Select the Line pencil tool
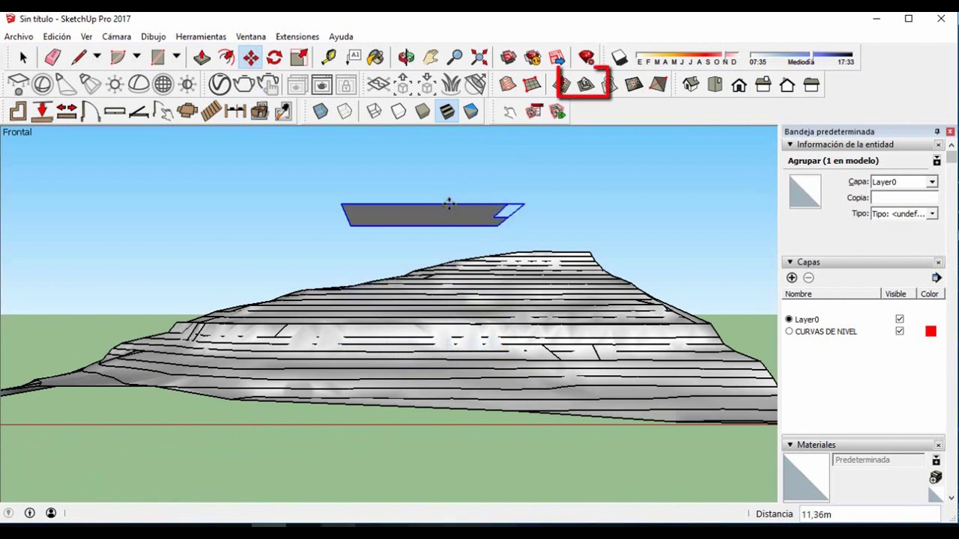Image resolution: width=959 pixels, height=539 pixels. pyautogui.click(x=79, y=58)
